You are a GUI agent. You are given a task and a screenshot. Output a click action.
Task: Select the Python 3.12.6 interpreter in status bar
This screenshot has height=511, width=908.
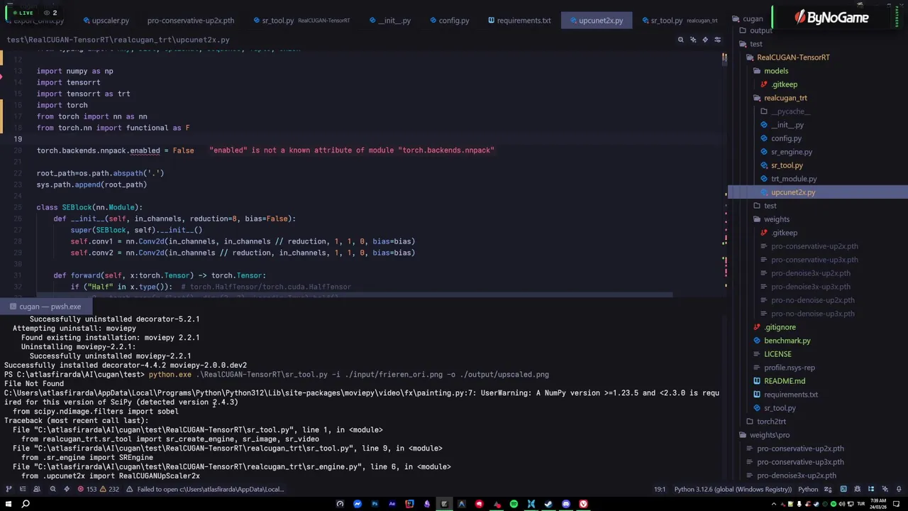pos(733,489)
